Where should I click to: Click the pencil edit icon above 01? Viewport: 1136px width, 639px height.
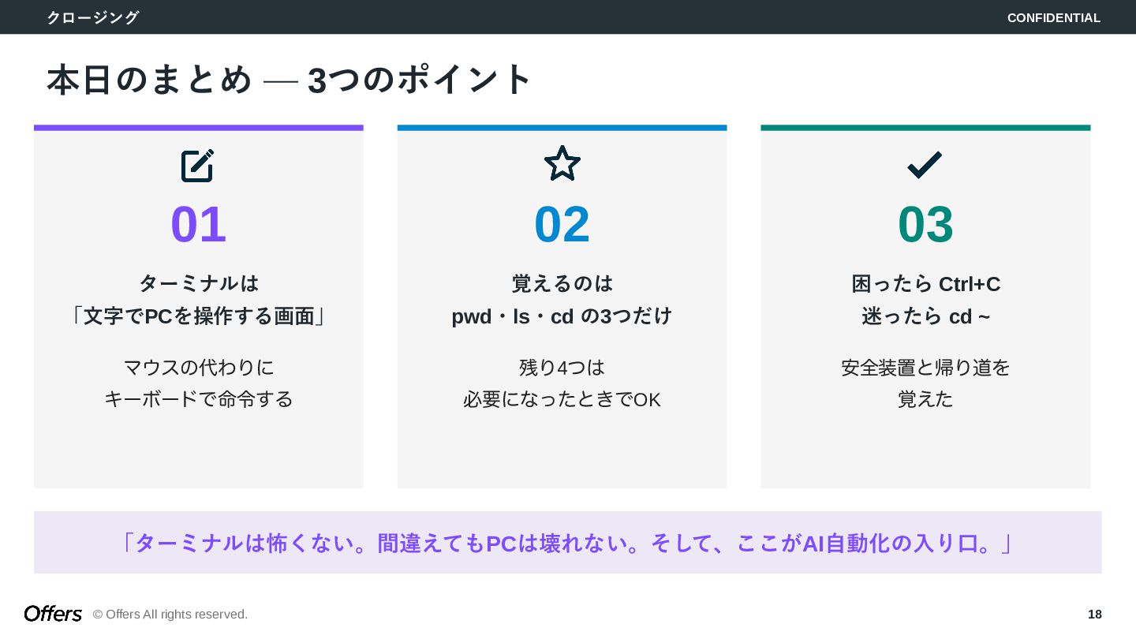tap(198, 166)
